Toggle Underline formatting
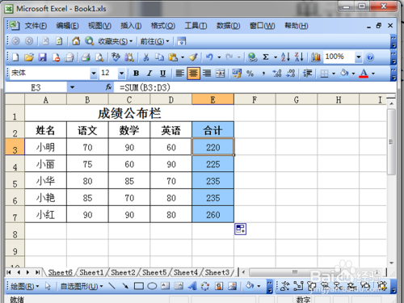The height and width of the screenshot is (303, 404). click(162, 74)
